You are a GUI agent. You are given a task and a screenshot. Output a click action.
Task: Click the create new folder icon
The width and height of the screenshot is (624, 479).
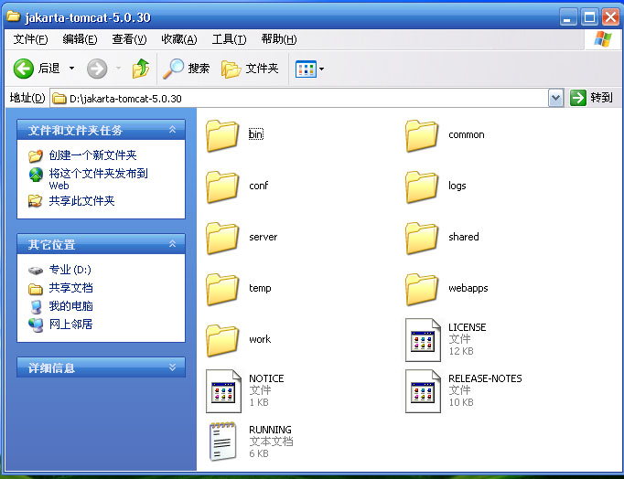[x=36, y=155]
